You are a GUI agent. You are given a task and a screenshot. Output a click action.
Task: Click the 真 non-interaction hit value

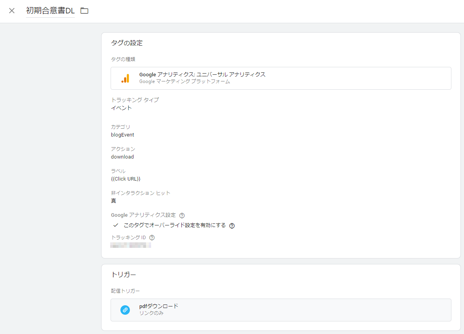114,201
